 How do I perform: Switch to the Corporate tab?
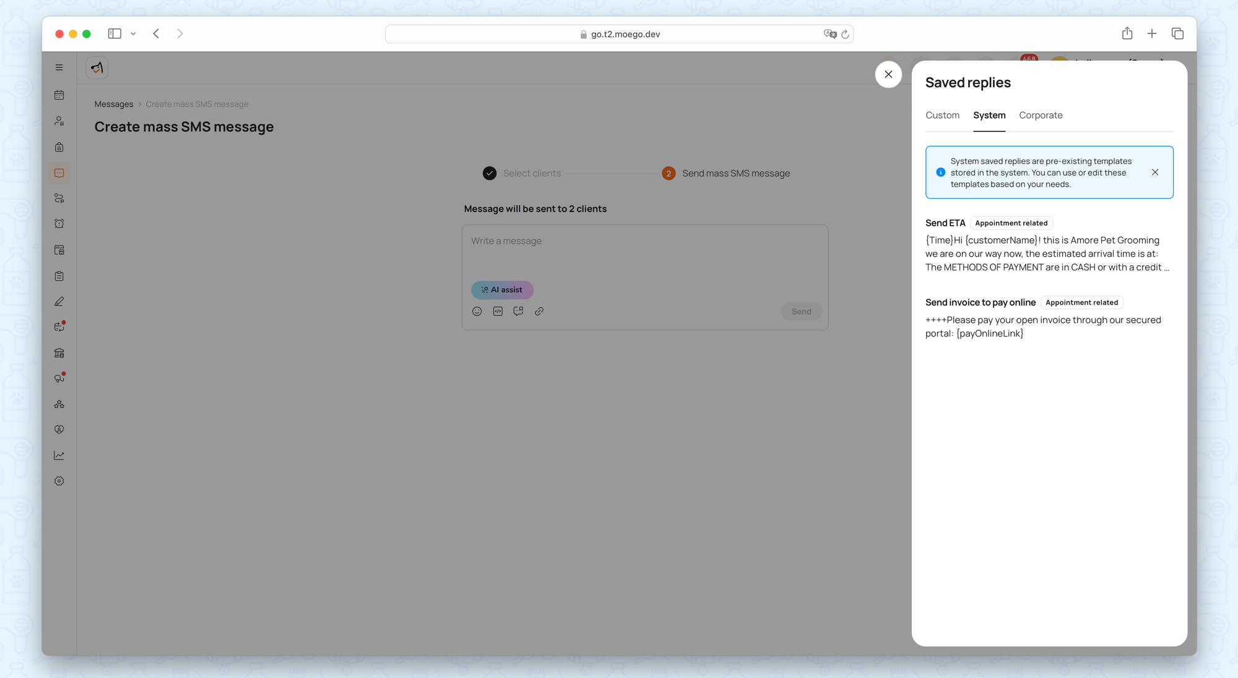click(1041, 116)
